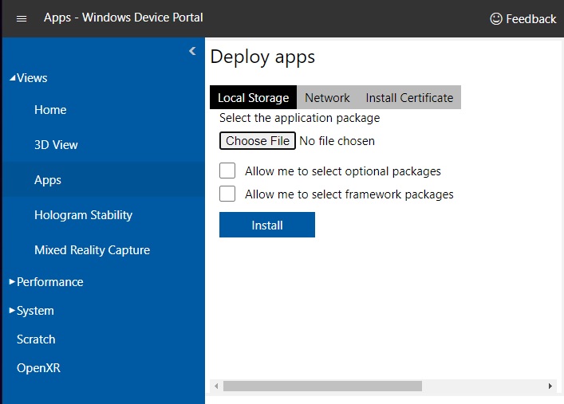Switch to the Local Storage tab

click(253, 97)
